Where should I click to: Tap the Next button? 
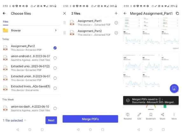point(51,120)
